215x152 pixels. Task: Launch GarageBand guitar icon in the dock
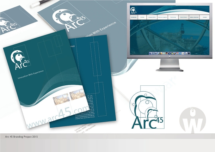(175, 53)
